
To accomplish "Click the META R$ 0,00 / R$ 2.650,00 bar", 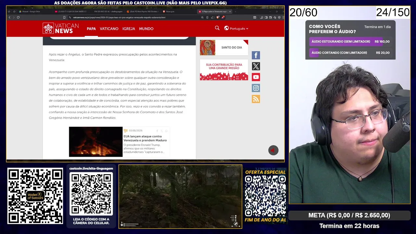I will click(349, 215).
